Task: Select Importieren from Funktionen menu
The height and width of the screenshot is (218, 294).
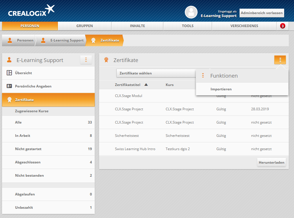Action: tap(221, 89)
